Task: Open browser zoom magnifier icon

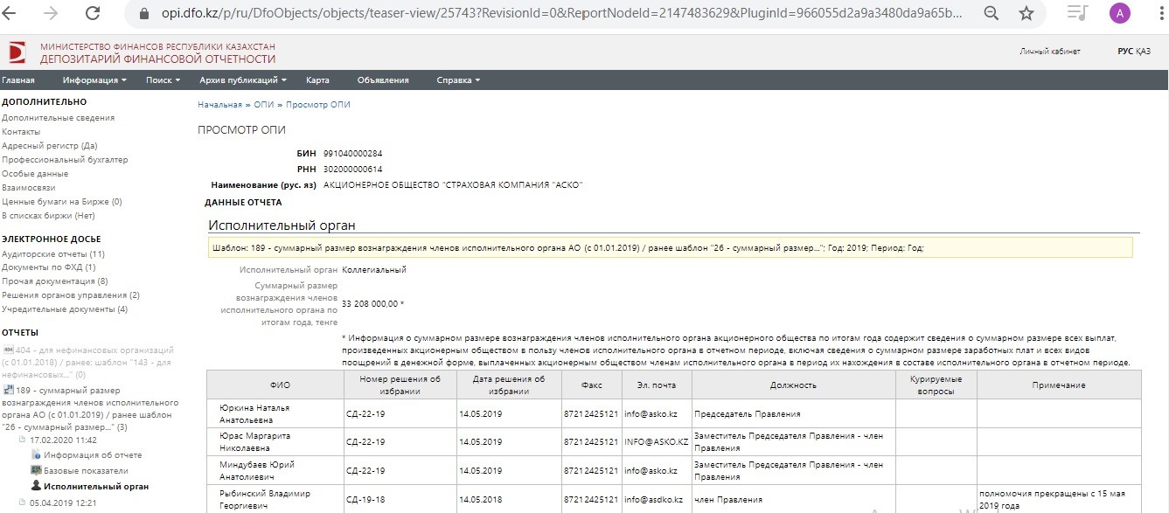Action: coord(992,13)
